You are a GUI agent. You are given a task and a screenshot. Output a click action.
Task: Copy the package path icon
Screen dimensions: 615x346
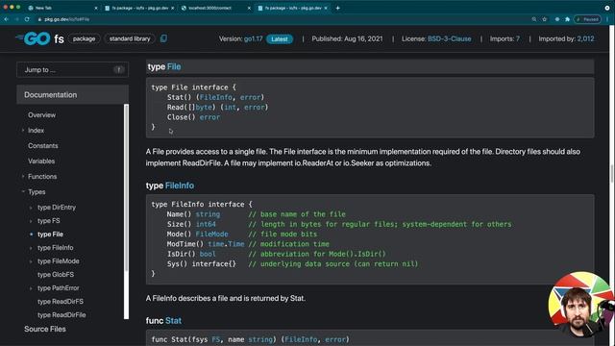[x=163, y=38]
